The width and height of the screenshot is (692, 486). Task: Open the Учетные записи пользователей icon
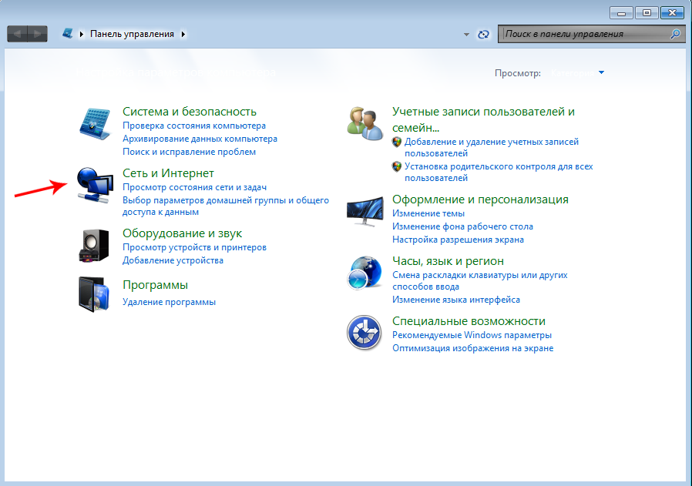pos(365,122)
